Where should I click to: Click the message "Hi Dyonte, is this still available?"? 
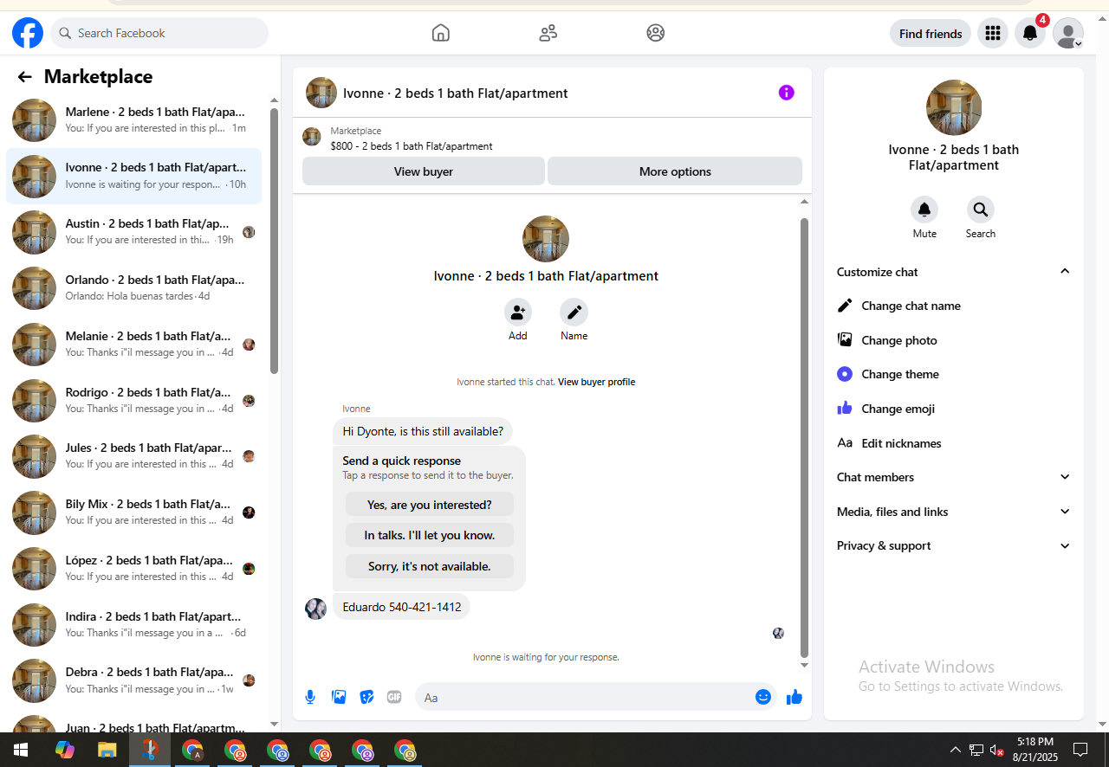pos(423,431)
